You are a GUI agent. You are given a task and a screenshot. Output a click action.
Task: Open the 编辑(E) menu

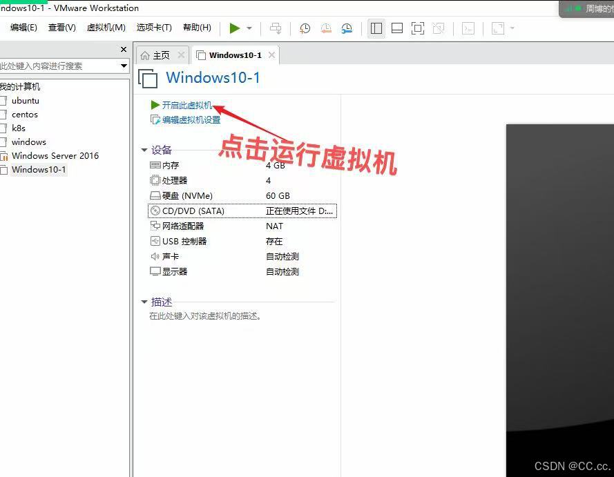point(23,28)
